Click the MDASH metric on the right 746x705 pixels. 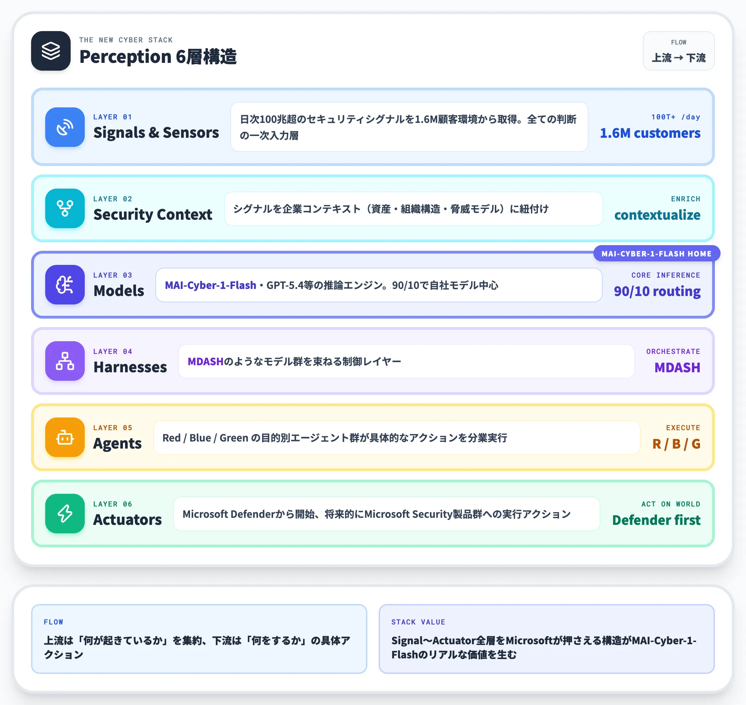tap(677, 368)
